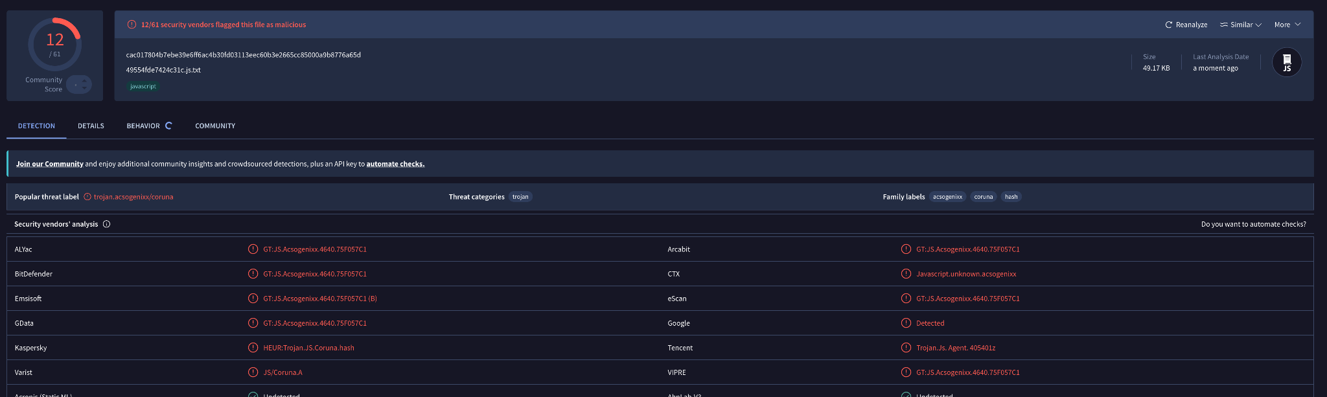
Task: Click the GData vendor name
Action: point(24,323)
